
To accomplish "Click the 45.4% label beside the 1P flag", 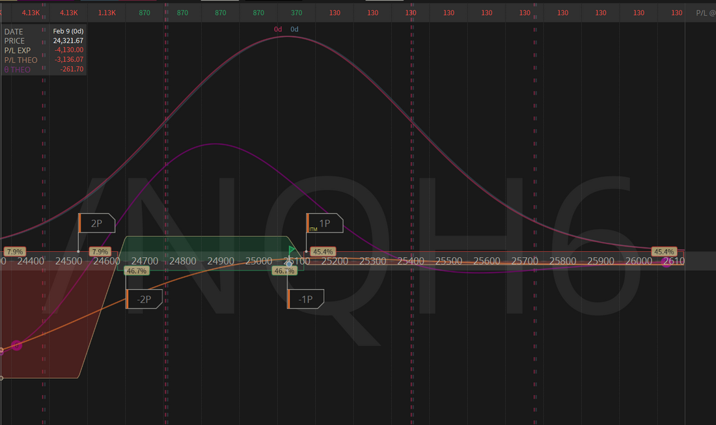I will pos(322,251).
